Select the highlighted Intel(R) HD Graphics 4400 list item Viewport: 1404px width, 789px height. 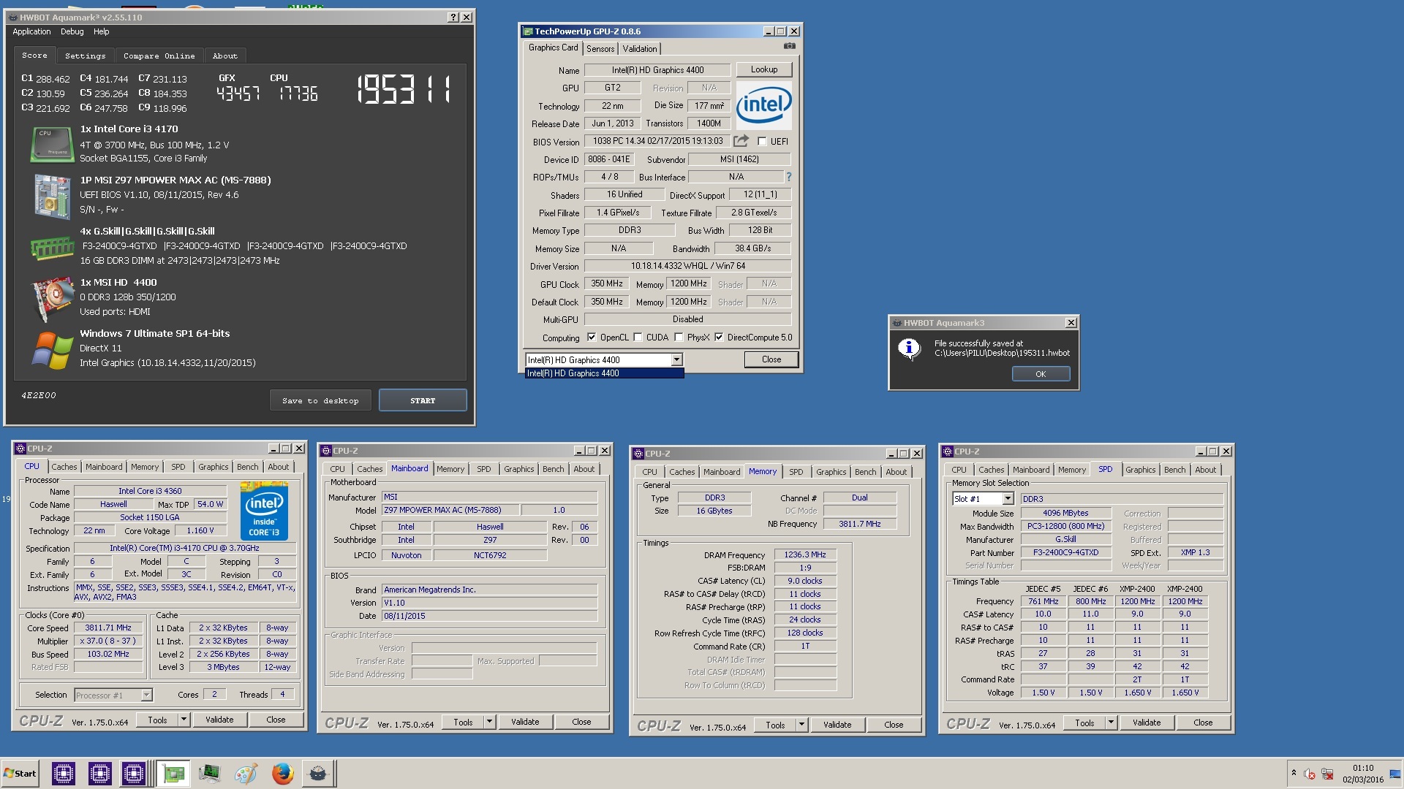[x=604, y=373]
